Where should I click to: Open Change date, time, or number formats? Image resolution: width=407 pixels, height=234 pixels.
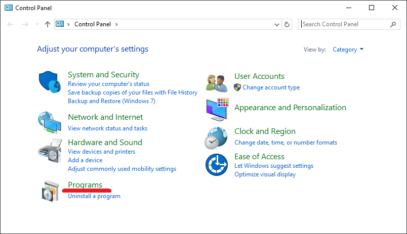coord(286,143)
